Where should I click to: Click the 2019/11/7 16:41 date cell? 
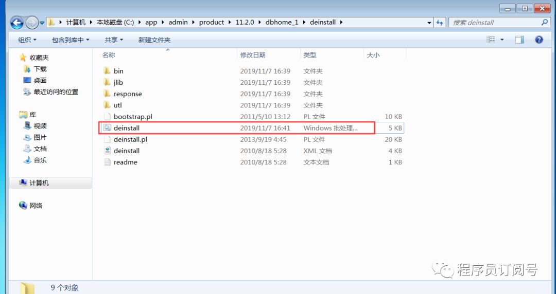point(265,128)
